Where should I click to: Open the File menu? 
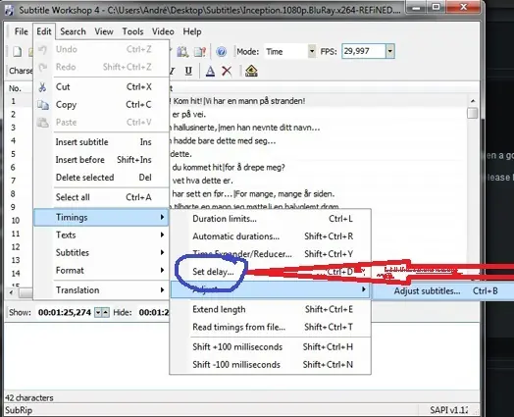point(21,31)
